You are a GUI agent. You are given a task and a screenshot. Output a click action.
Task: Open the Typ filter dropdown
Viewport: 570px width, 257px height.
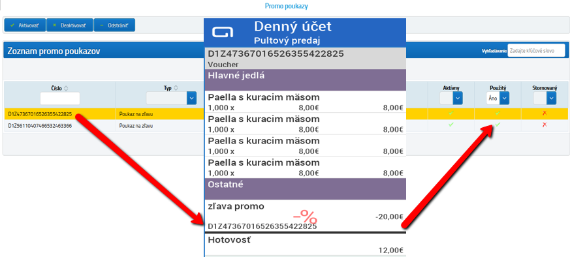click(x=191, y=98)
